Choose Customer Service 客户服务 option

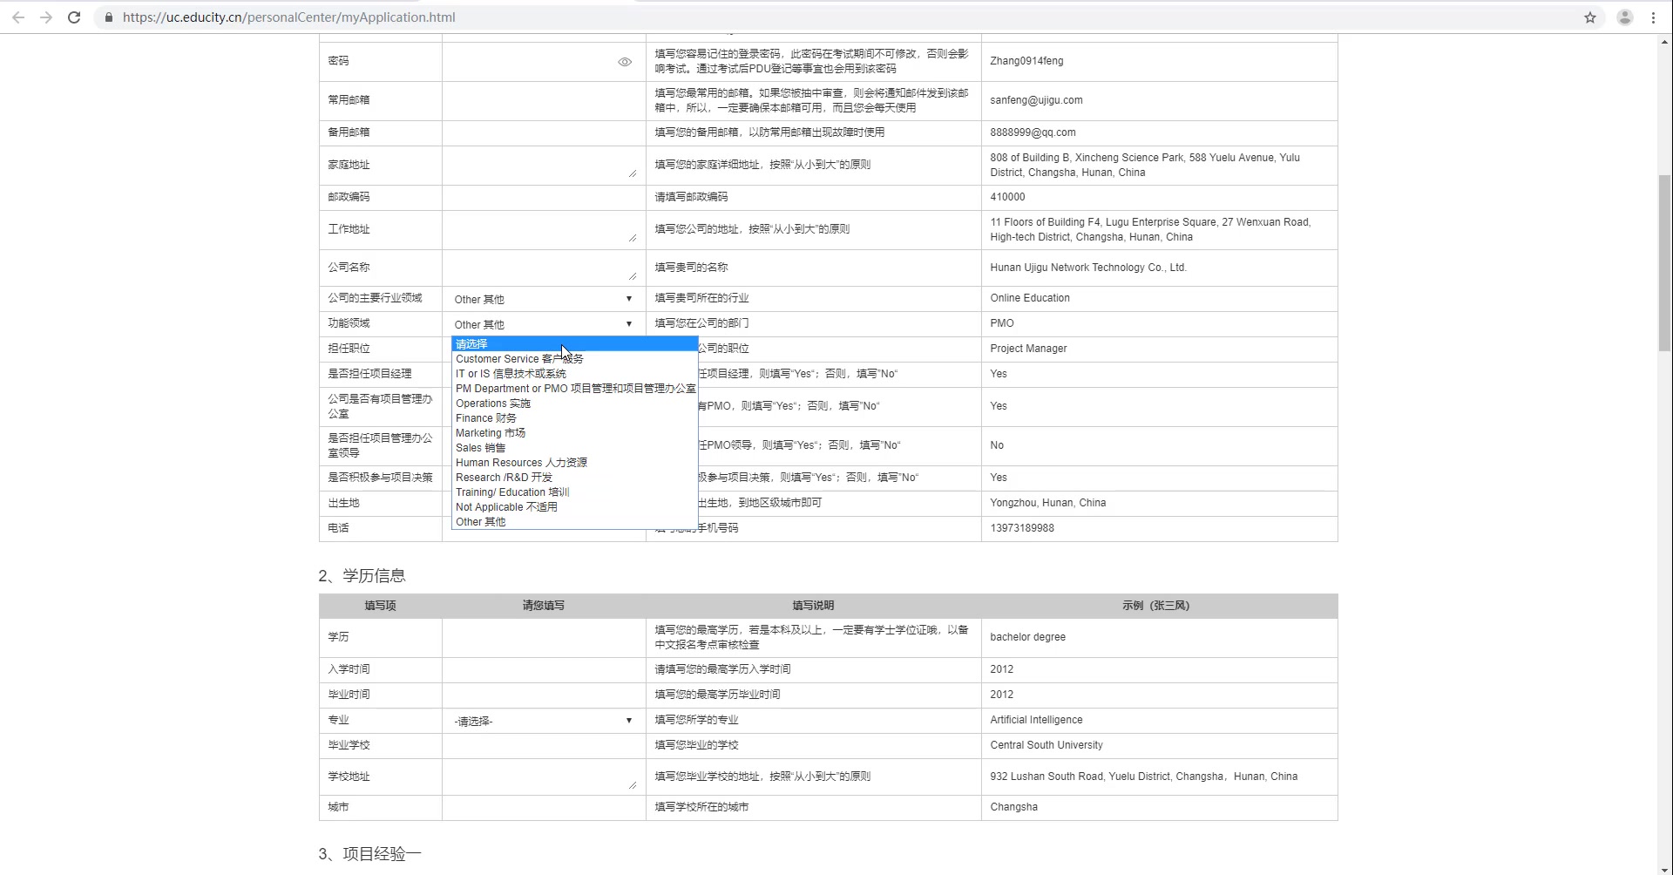point(574,359)
